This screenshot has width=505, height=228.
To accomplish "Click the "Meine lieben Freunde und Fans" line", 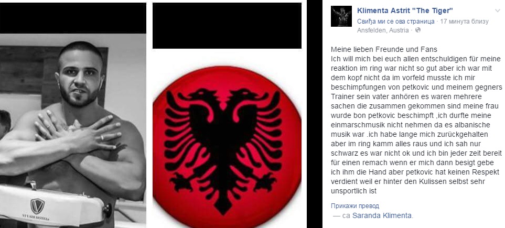I will (384, 50).
